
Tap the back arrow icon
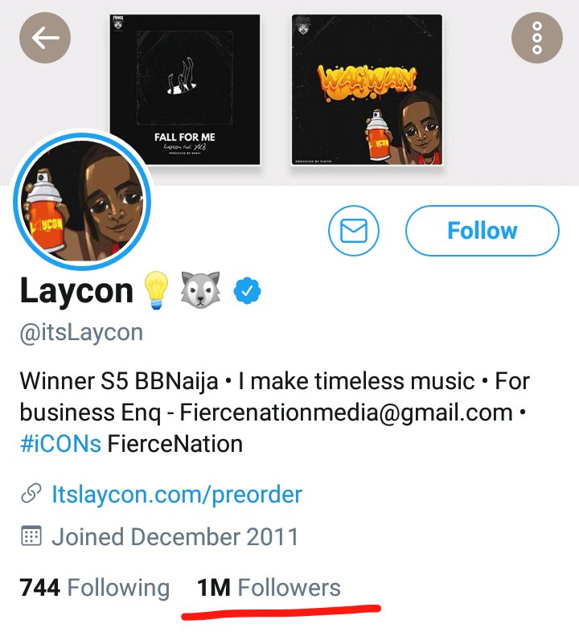[x=45, y=38]
